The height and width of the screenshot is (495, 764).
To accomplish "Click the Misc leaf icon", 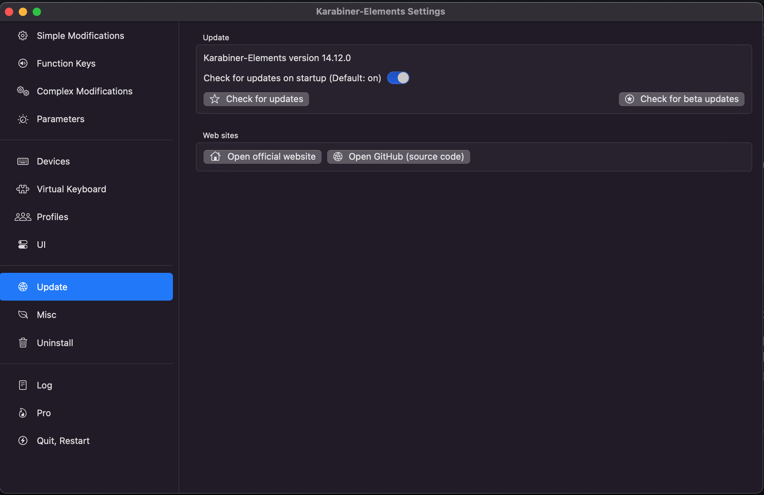I will point(23,315).
